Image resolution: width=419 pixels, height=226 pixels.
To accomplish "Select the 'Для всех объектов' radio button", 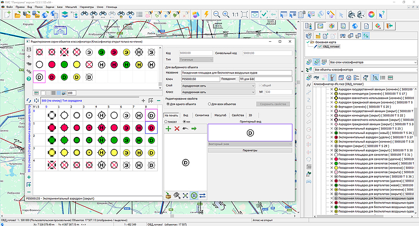I will tap(209, 104).
